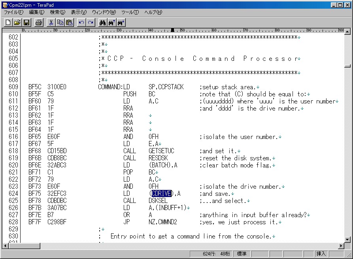Open the ヘルプ(H) menu
Image resolution: width=353 pixels, height=259 pixels.
(153, 12)
